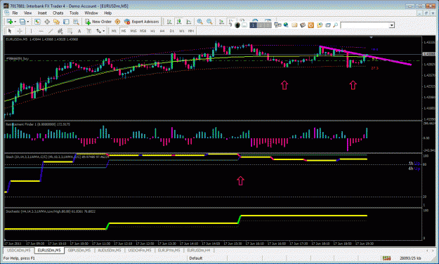
Task: Select the Fibonacci retracement tool
Action: coord(70,31)
